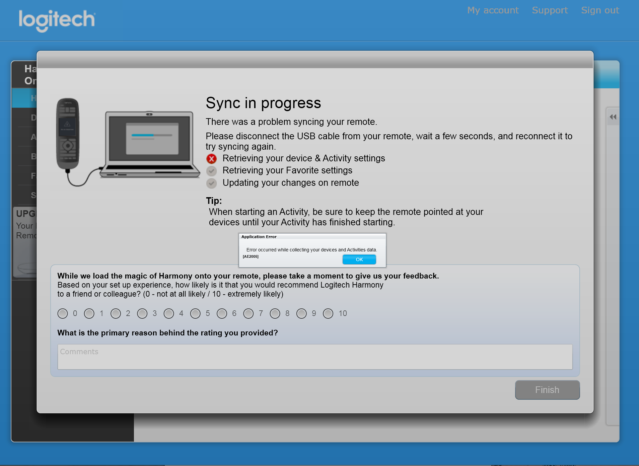Image resolution: width=639 pixels, height=466 pixels.
Task: Select rating 8 radio button
Action: pyautogui.click(x=275, y=314)
